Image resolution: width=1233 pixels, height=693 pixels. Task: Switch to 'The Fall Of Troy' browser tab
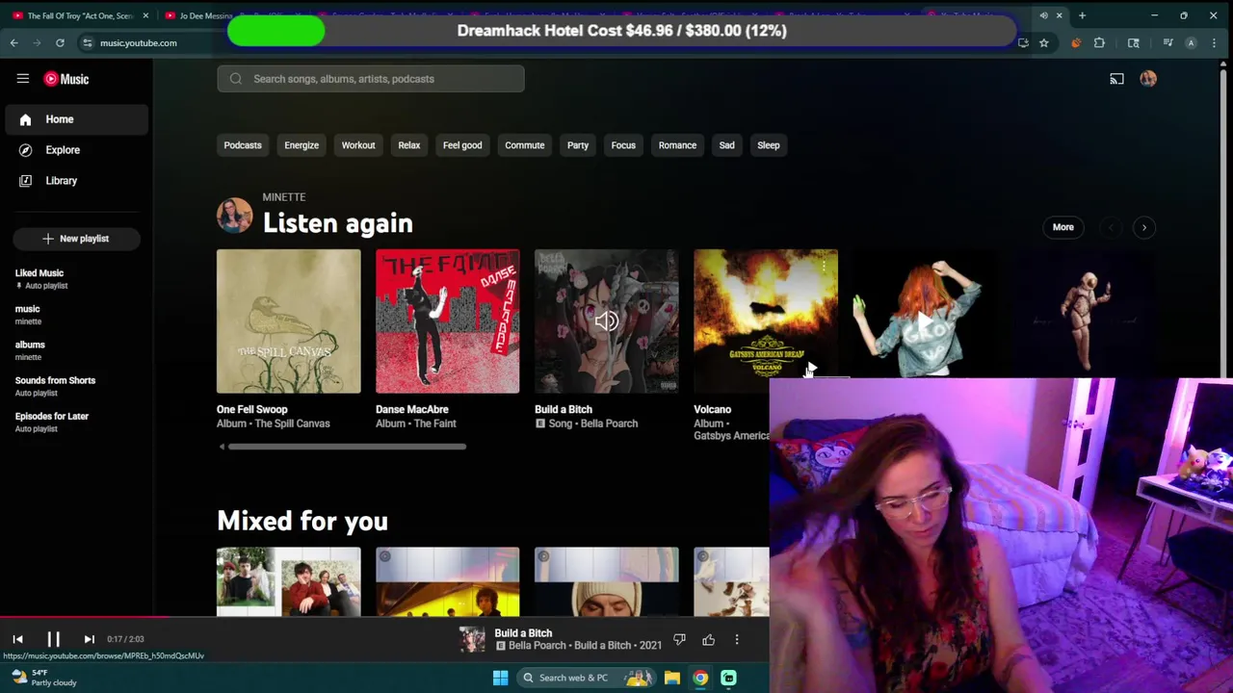pyautogui.click(x=80, y=15)
